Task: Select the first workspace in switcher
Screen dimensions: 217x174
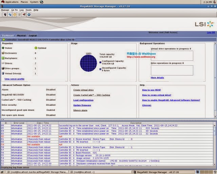Action: tap(197, 172)
